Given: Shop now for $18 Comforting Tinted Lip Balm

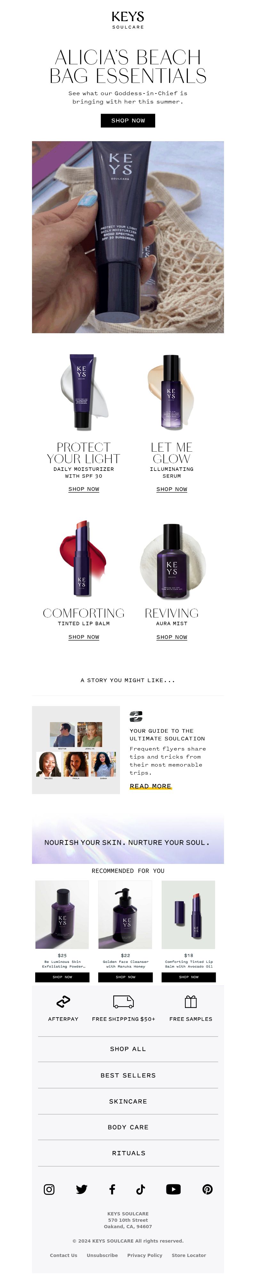Looking at the screenshot, I should [188, 977].
